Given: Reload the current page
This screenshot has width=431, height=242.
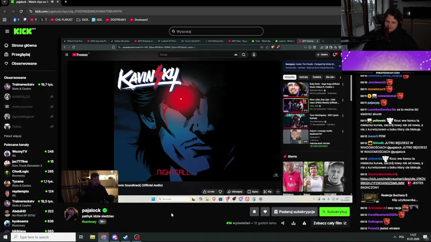Looking at the screenshot, I should click(21, 11).
